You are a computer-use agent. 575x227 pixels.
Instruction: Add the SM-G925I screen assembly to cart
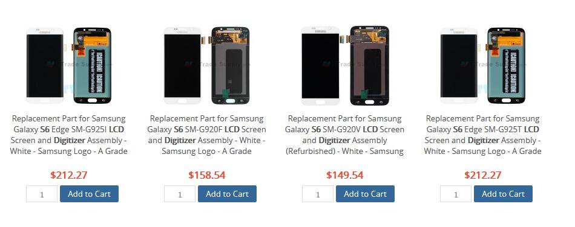(x=89, y=194)
